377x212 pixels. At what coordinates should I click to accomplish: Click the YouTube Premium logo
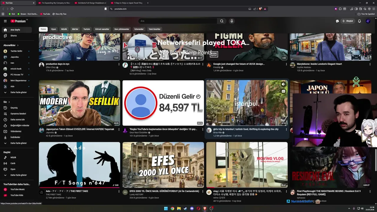(18, 21)
